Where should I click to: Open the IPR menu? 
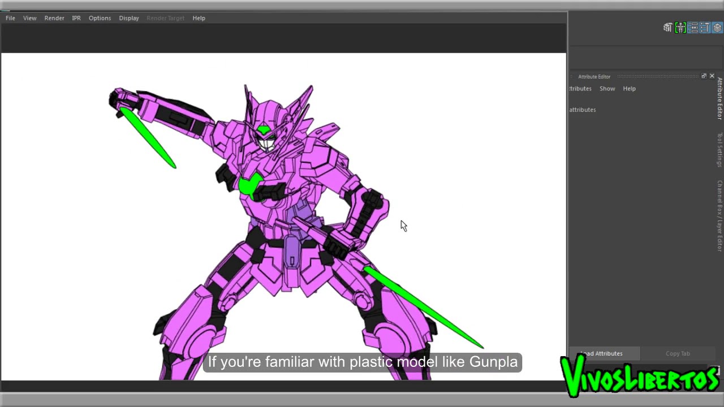[76, 18]
